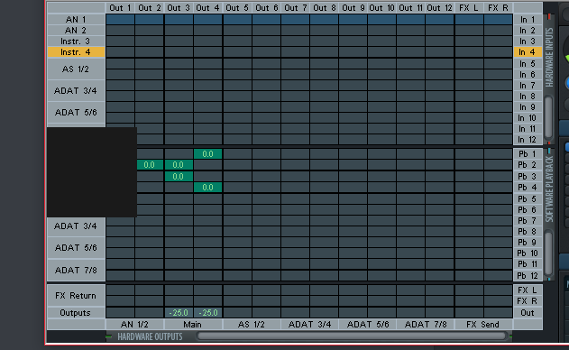The width and height of the screenshot is (569, 350).
Task: Click the Hardware Outputs horizontal scrollbar
Action: (352, 336)
